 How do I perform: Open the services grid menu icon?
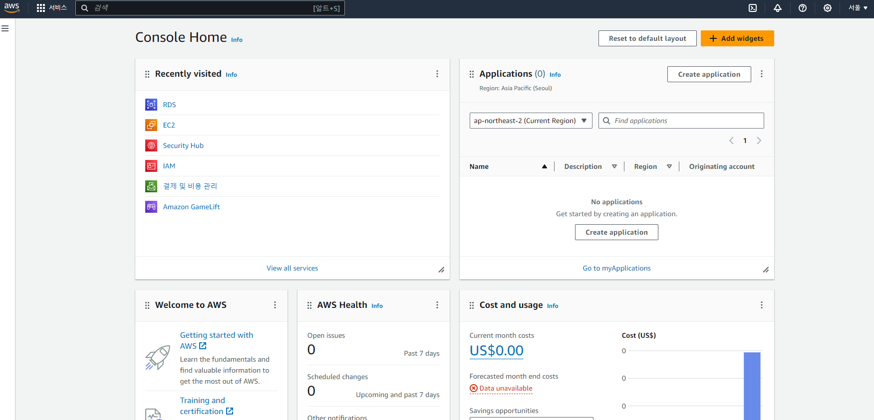tap(41, 8)
